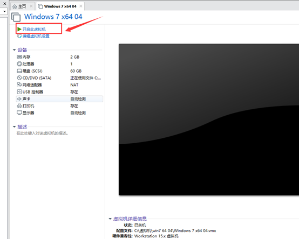Viewport: 299px width, 239px height.
Task: Click the Windows 7 x64 04 title
Action: pos(53,17)
